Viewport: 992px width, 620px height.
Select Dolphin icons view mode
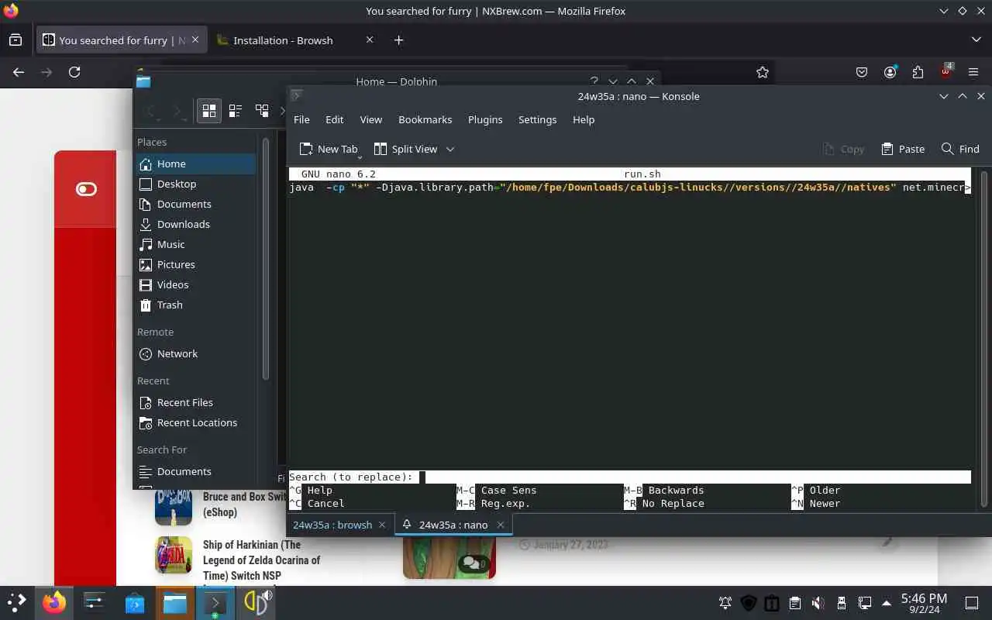click(209, 111)
